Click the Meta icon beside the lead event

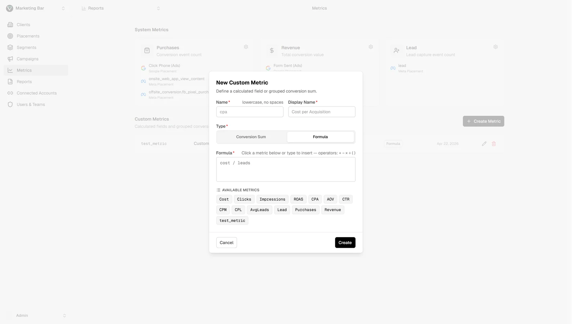[x=393, y=68]
